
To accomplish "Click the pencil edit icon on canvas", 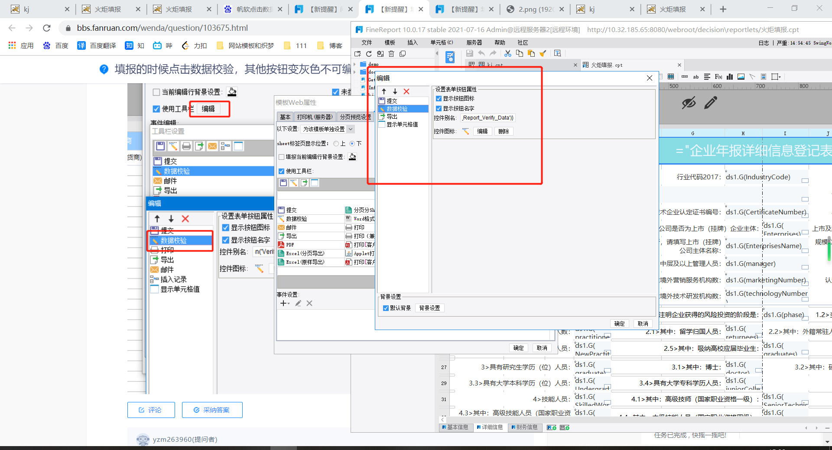I will point(711,103).
